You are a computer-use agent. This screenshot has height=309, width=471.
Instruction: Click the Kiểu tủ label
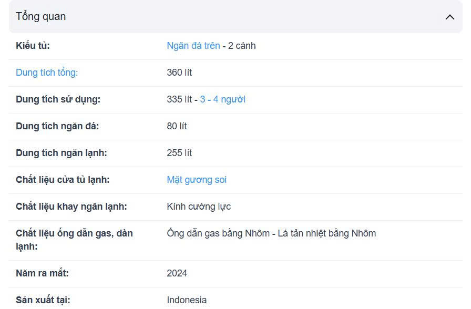click(x=33, y=46)
